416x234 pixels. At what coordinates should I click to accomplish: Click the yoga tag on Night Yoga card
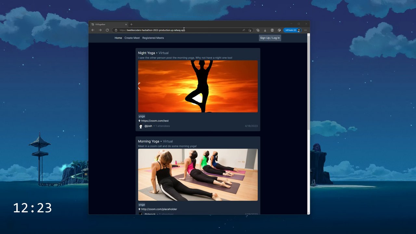(142, 116)
